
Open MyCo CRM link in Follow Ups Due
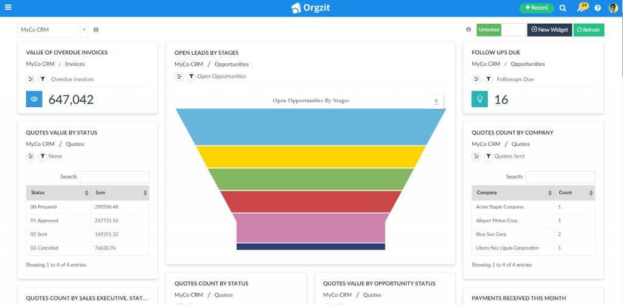pos(486,64)
